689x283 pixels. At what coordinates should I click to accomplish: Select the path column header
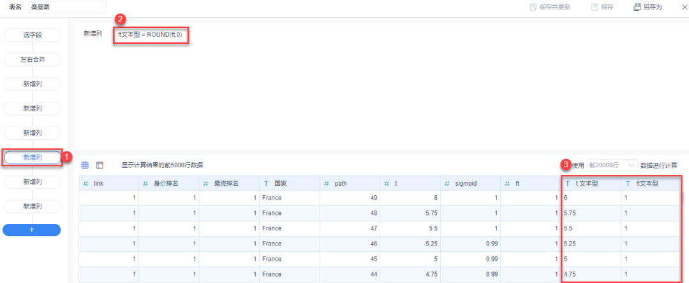coord(350,184)
